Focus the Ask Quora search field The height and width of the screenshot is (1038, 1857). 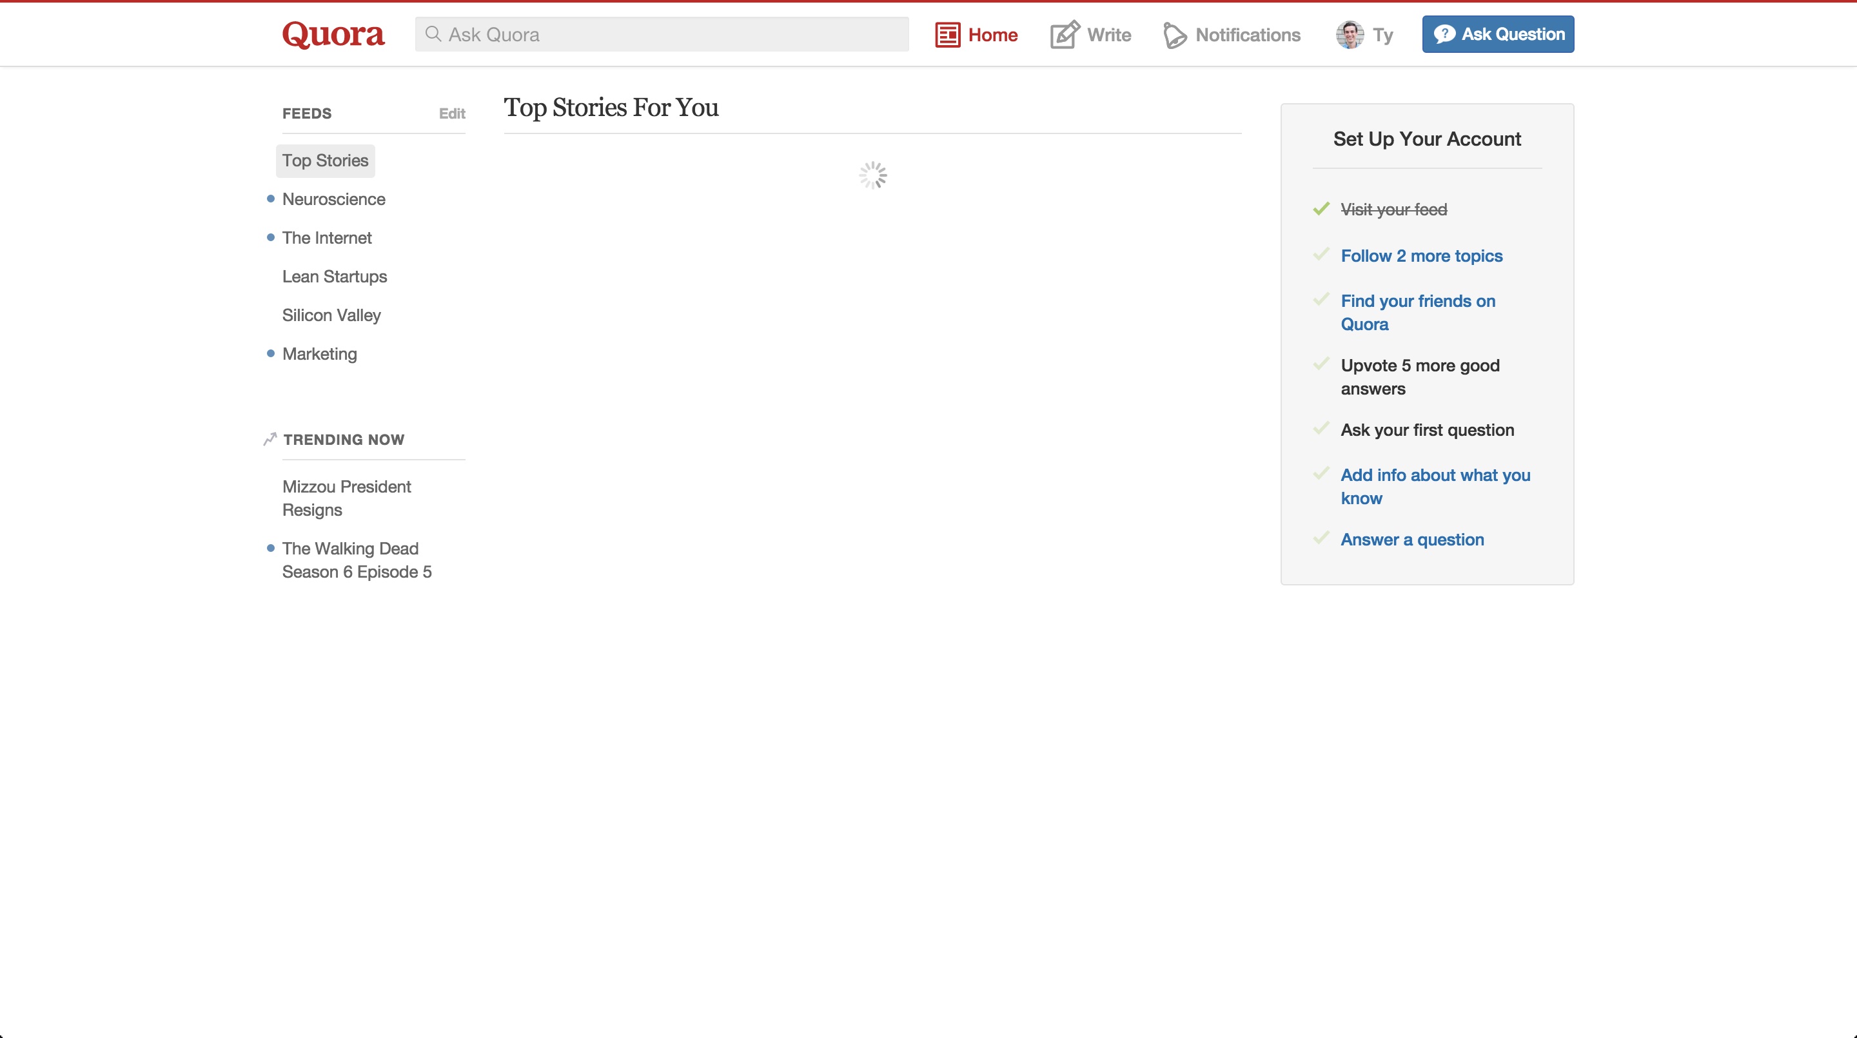click(662, 34)
